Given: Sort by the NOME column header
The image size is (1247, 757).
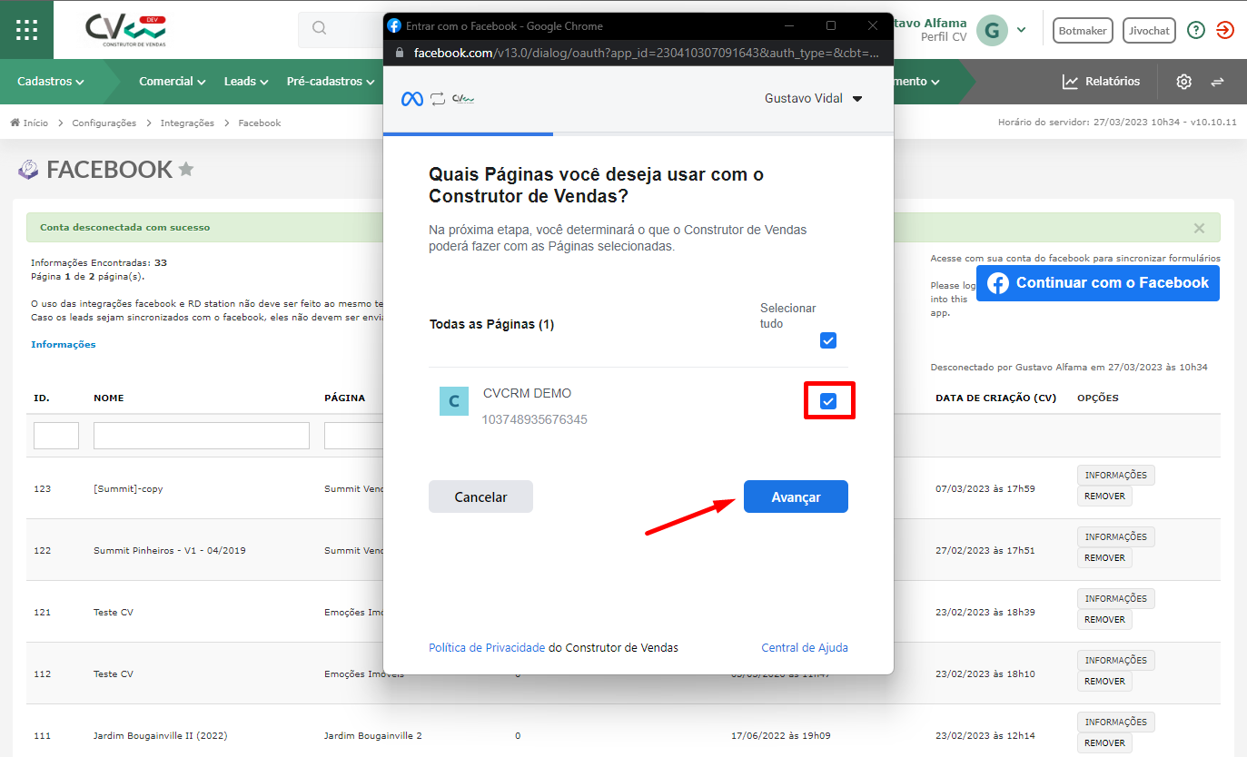Looking at the screenshot, I should click(109, 398).
